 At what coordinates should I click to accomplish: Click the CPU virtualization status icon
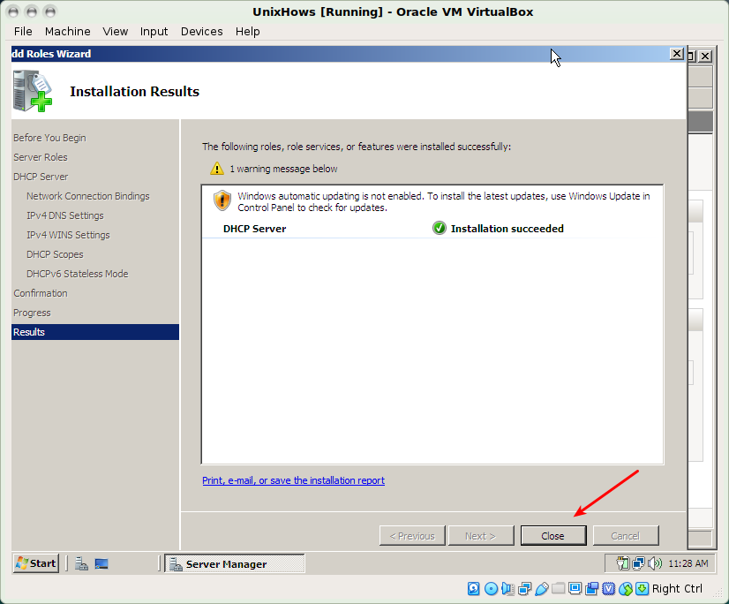tap(609, 589)
